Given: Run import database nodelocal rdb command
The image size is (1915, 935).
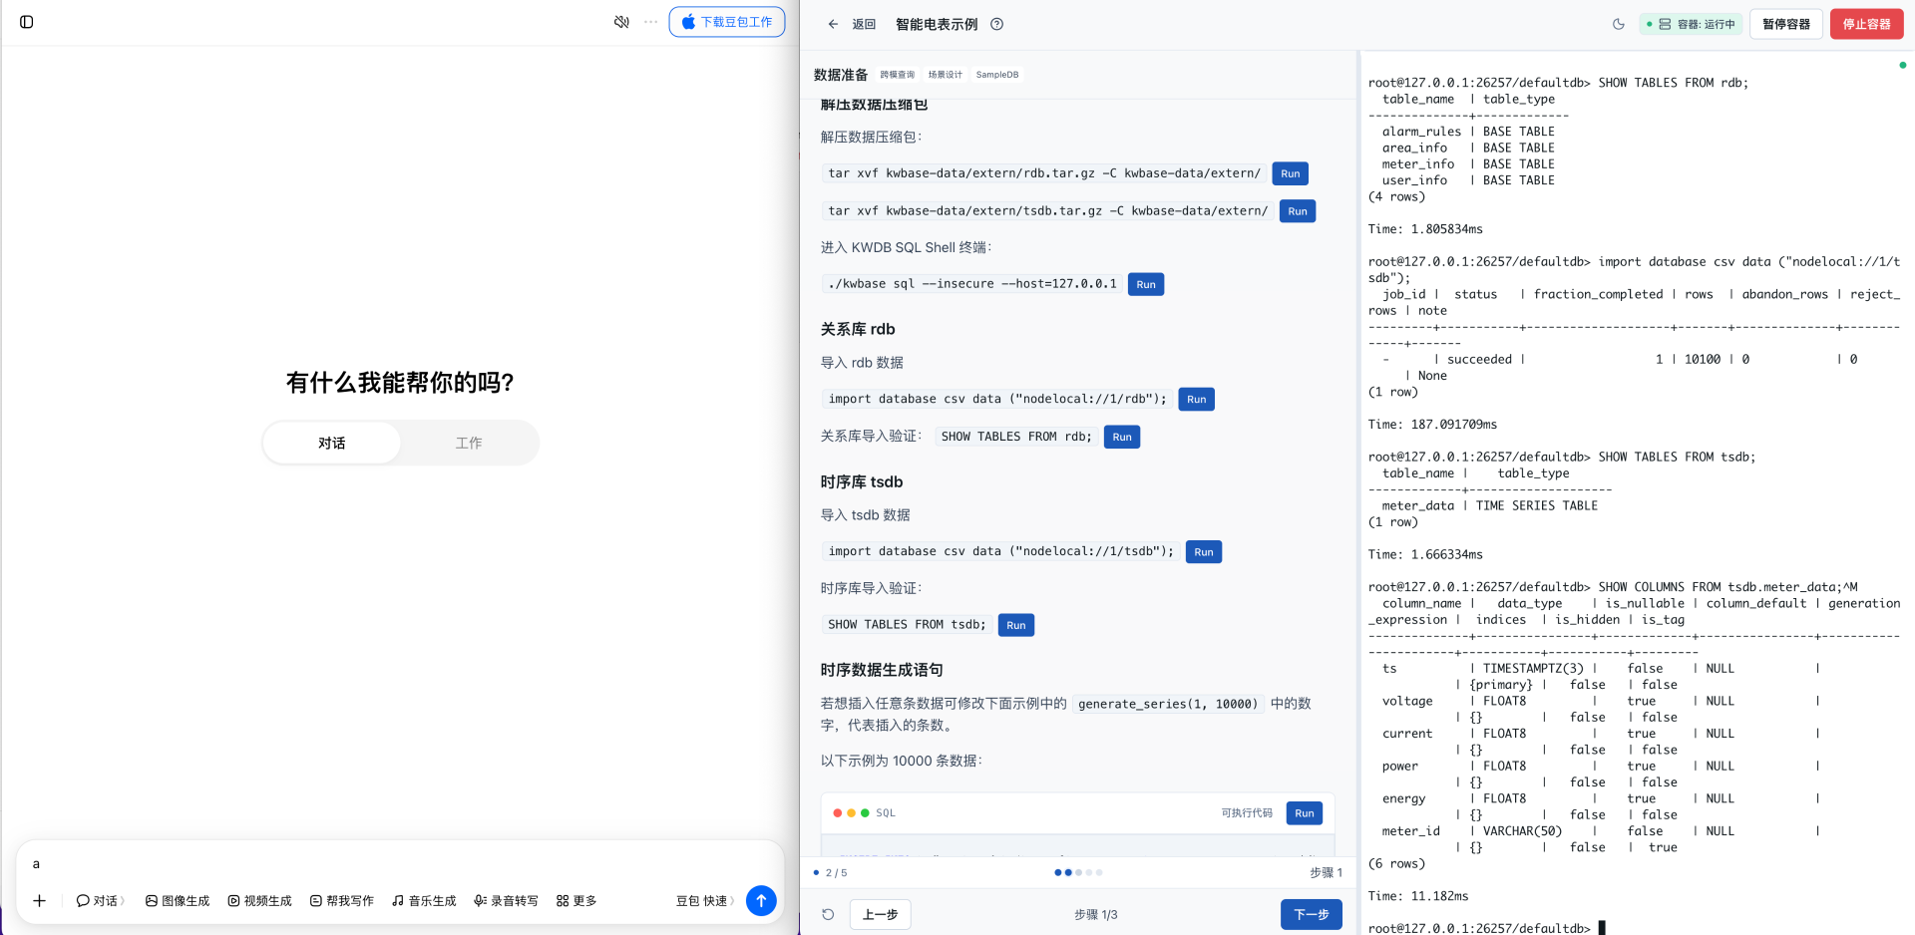Looking at the screenshot, I should coord(1197,400).
